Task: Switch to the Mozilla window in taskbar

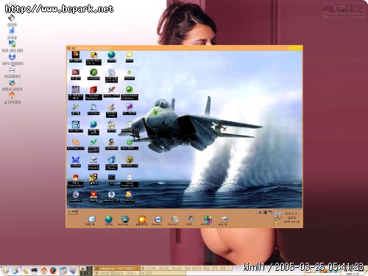Action: (163, 268)
